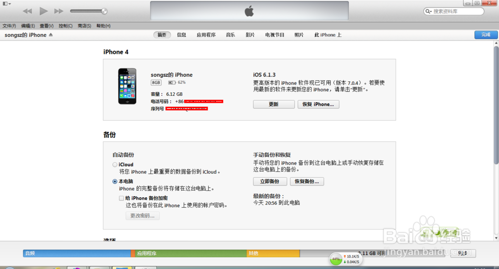This screenshot has width=499, height=269.
Task: Click the songsz的 iPhone device name header
Action: pos(25,35)
